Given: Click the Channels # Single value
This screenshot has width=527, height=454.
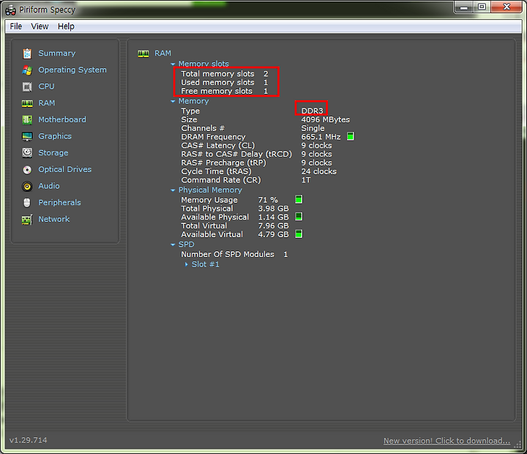Looking at the screenshot, I should pos(313,128).
